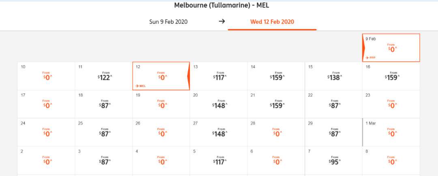Image resolution: width=438 pixels, height=176 pixels.
Task: Switch to the Sun 9 Feb 2020 tab
Action: [168, 22]
